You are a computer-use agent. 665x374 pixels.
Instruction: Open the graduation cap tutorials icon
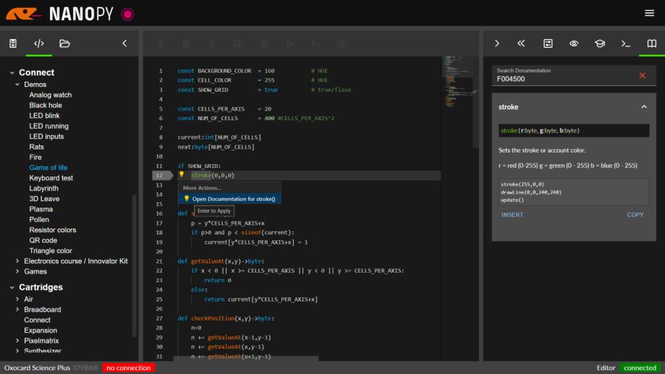600,43
